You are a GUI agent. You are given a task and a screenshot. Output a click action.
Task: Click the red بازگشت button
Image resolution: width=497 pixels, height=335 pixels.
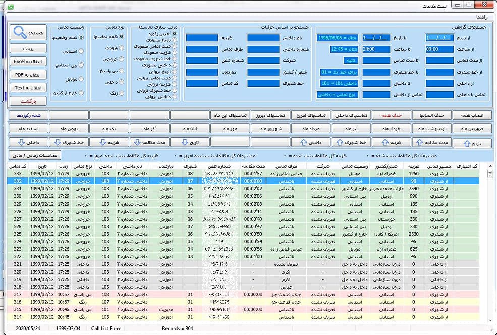28,101
